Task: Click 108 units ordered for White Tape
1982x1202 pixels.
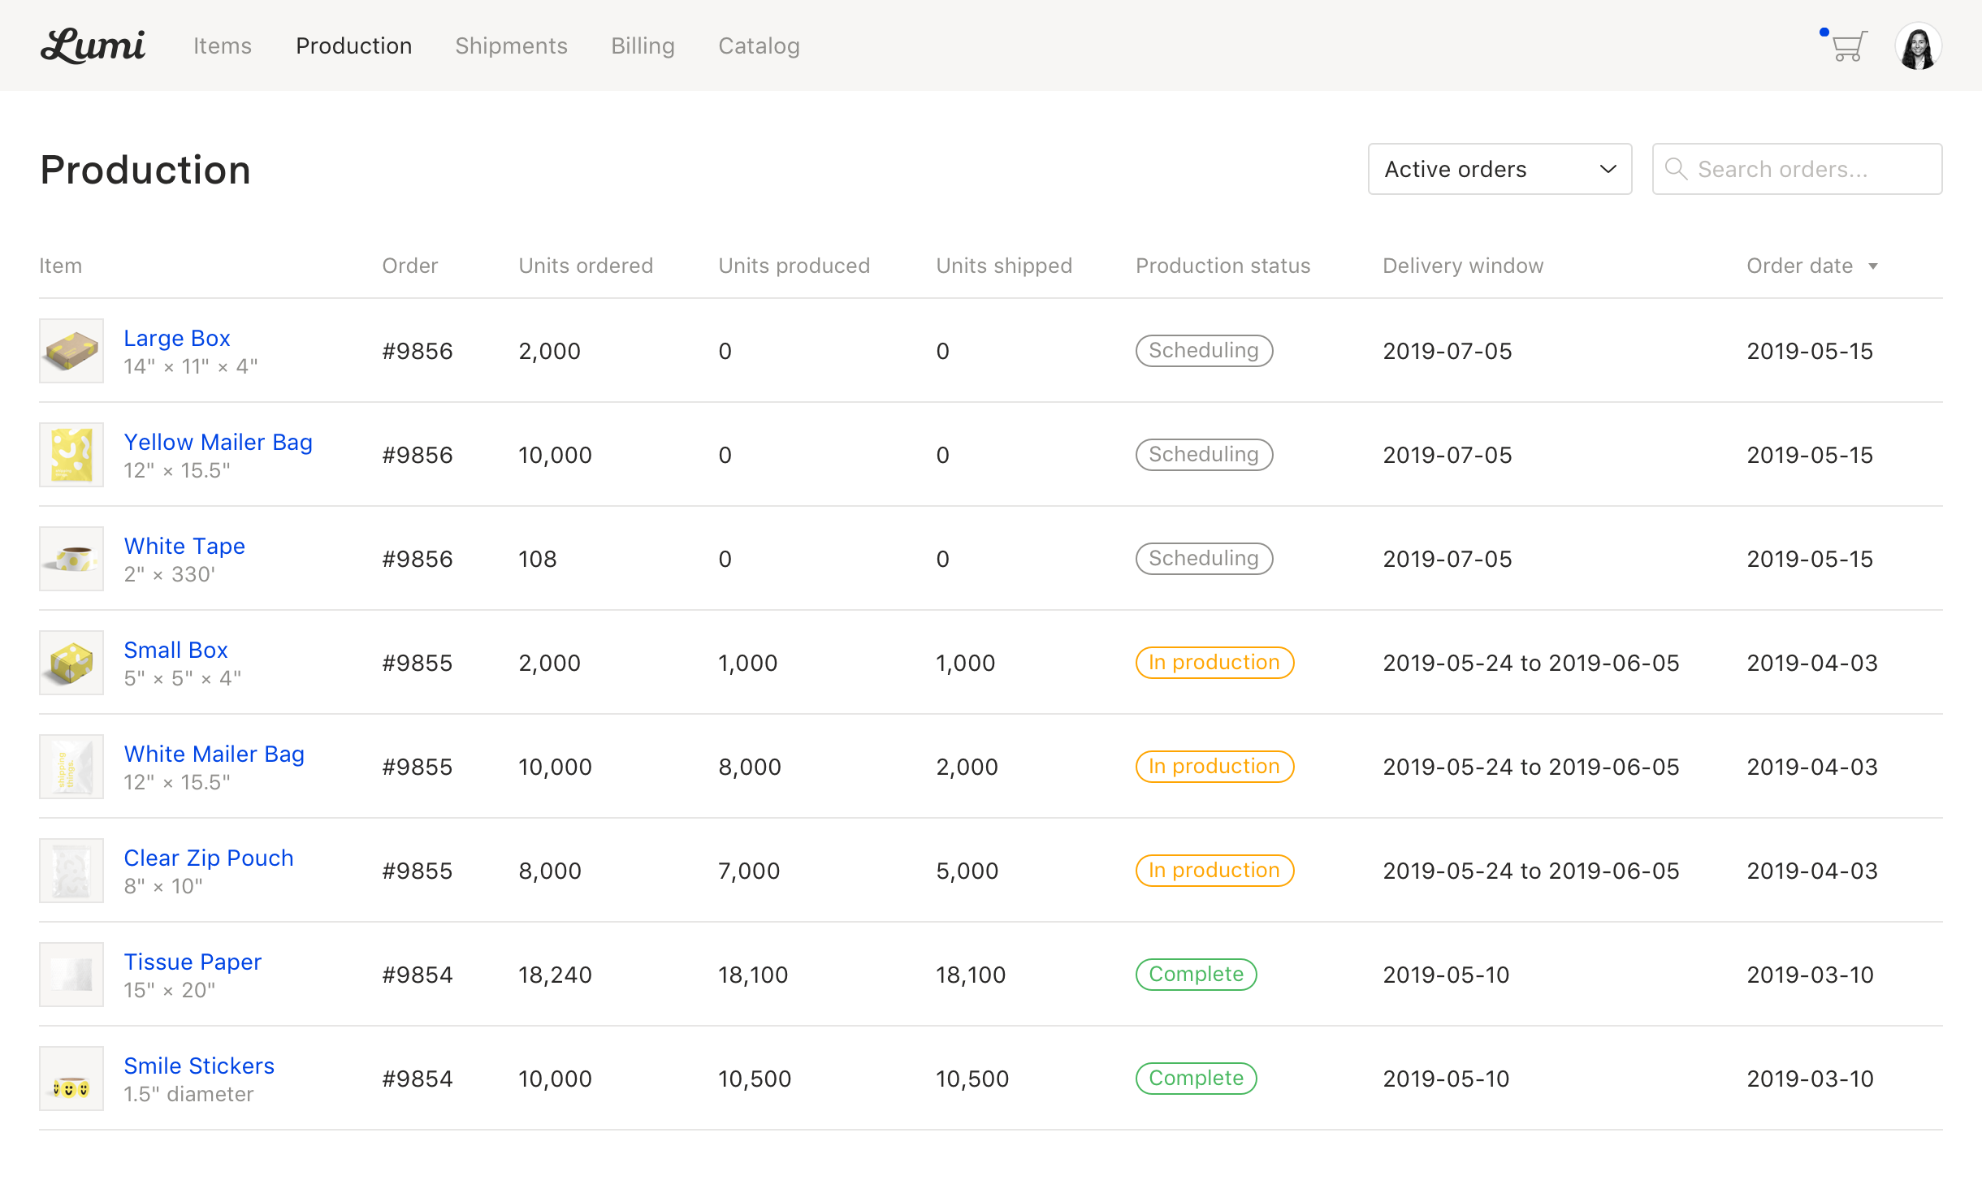Action: click(x=538, y=559)
